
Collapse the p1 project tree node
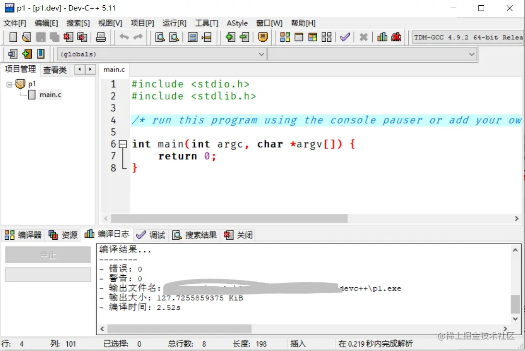tap(10, 84)
